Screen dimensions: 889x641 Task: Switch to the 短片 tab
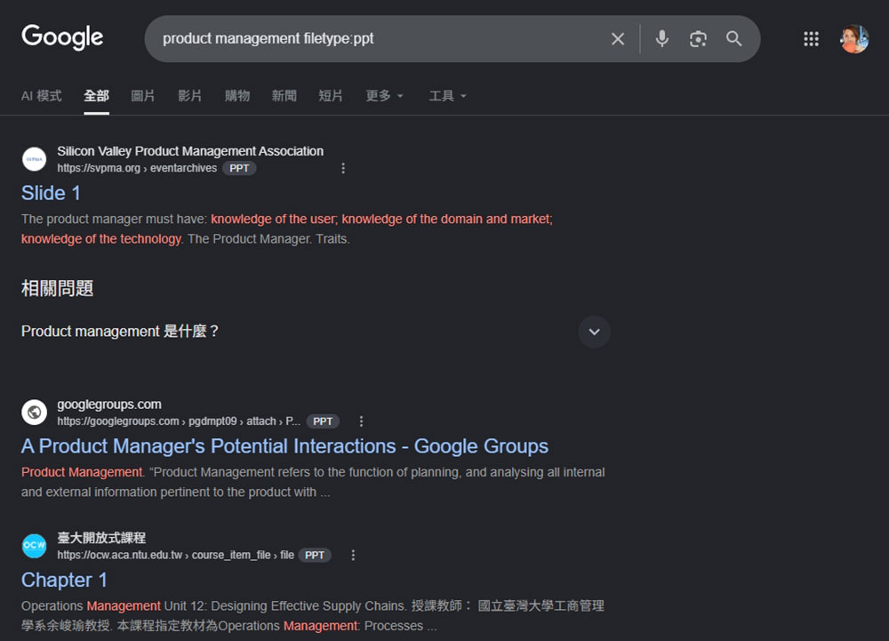click(331, 96)
